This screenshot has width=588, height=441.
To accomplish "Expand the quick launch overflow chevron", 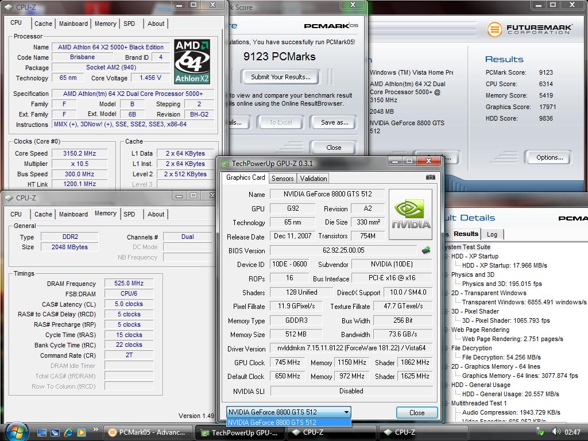I will pyautogui.click(x=95, y=430).
